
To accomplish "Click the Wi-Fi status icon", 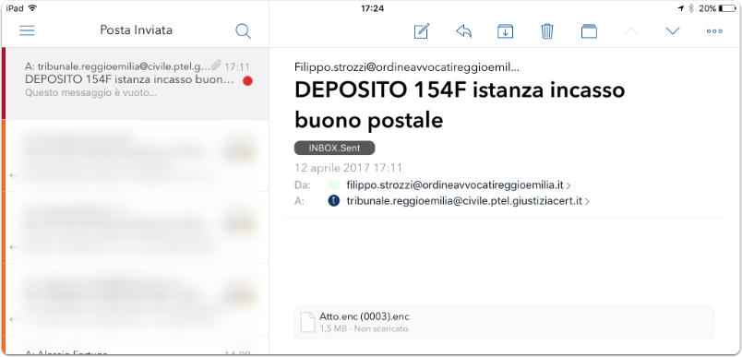I will [x=32, y=8].
